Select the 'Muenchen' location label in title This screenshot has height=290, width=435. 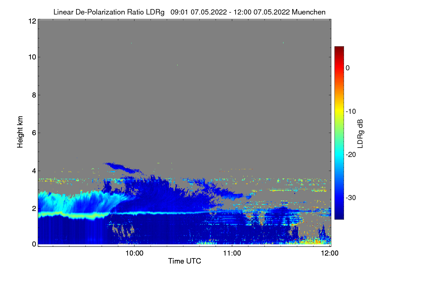click(308, 12)
